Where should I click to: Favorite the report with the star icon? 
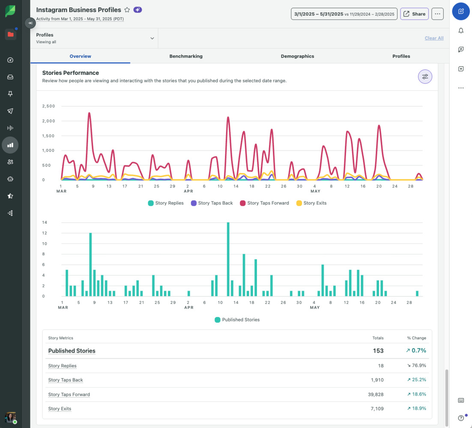point(127,9)
